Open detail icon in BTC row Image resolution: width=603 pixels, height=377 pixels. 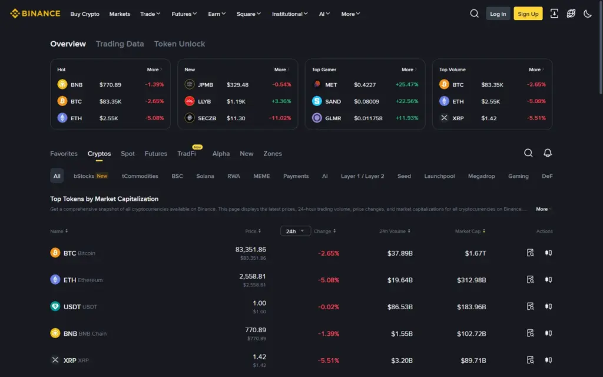pyautogui.click(x=531, y=253)
